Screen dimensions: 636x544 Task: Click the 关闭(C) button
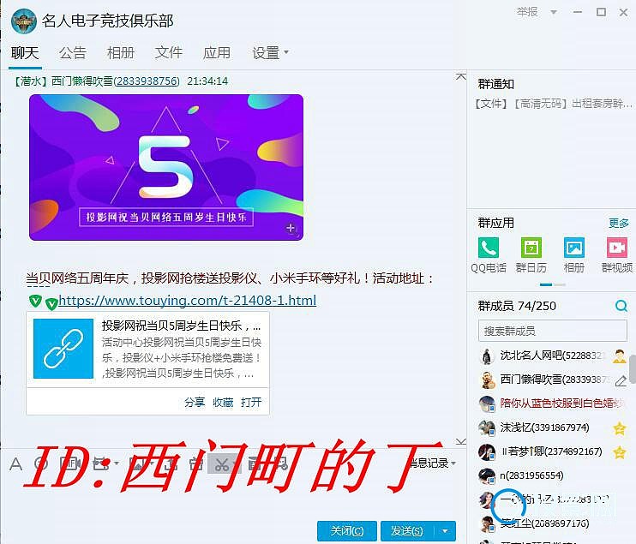coord(347,531)
